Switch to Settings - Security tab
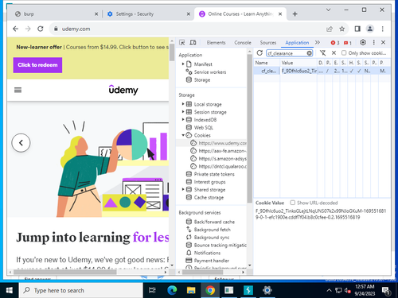398x298 pixels. pos(149,14)
